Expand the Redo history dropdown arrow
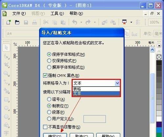Screen dimensions: 164x137 [95, 22]
